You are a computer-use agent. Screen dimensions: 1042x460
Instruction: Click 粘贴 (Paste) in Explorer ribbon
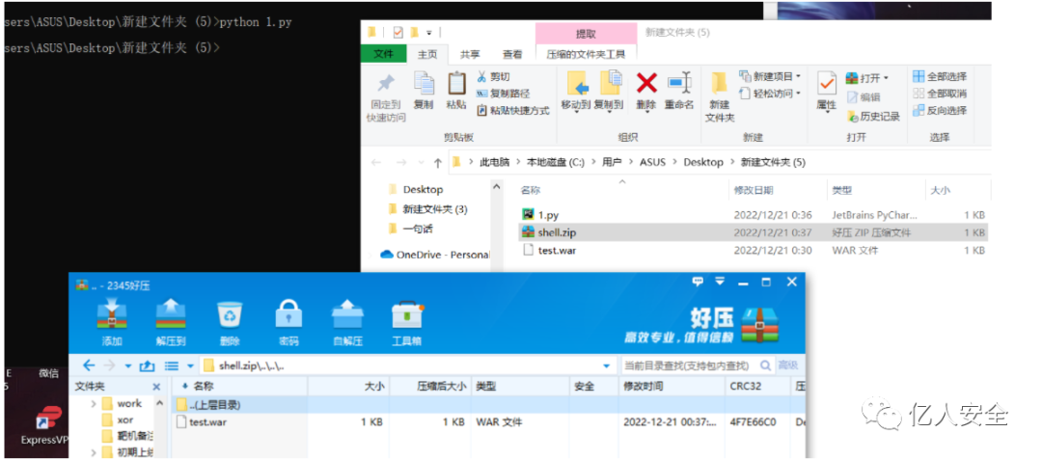point(456,91)
